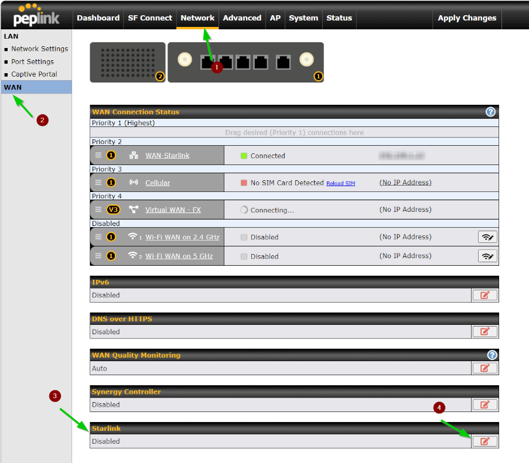Image resolution: width=529 pixels, height=463 pixels.
Task: Select the Network tab
Action: point(197,18)
